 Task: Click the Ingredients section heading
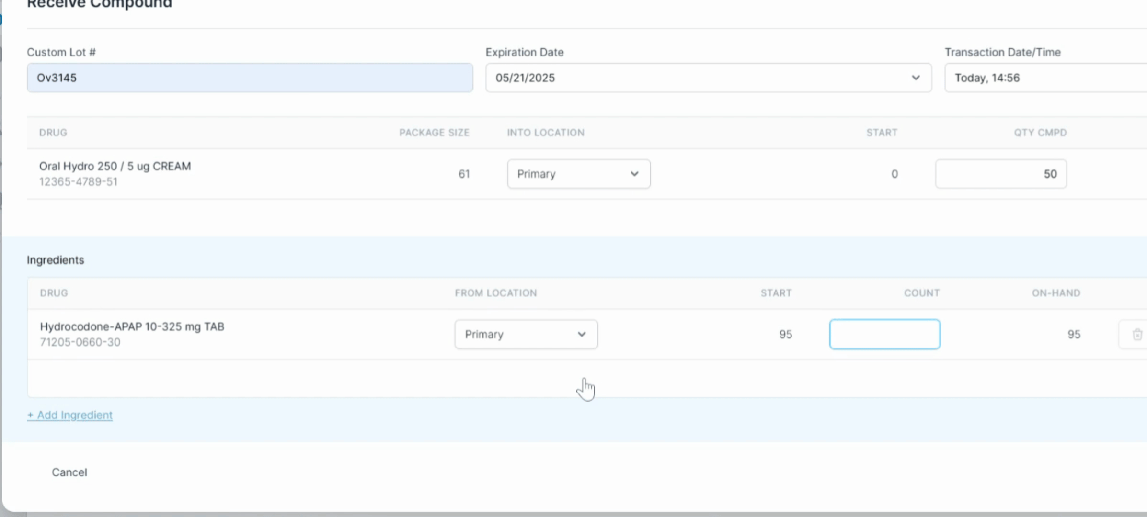coord(56,260)
